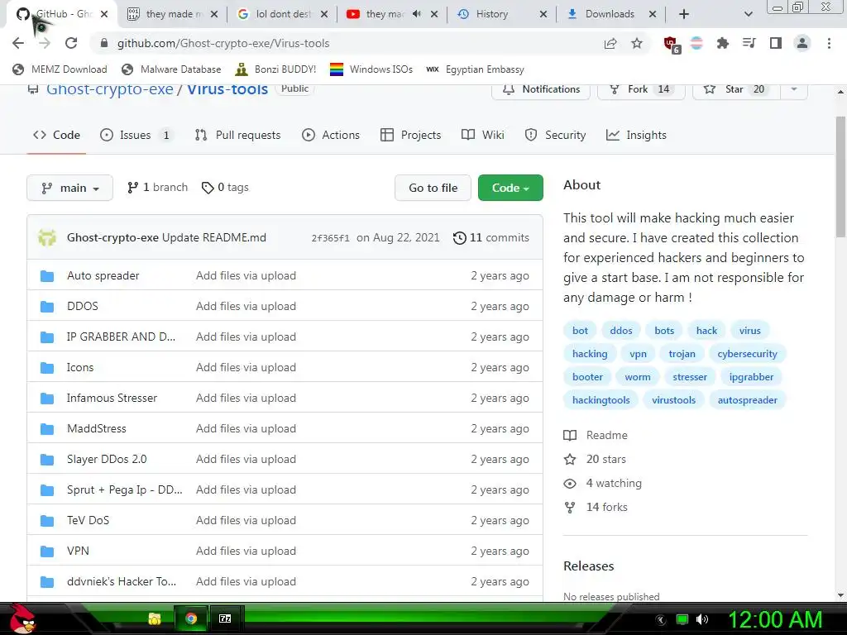
Task: Close the History tab
Action: click(543, 14)
